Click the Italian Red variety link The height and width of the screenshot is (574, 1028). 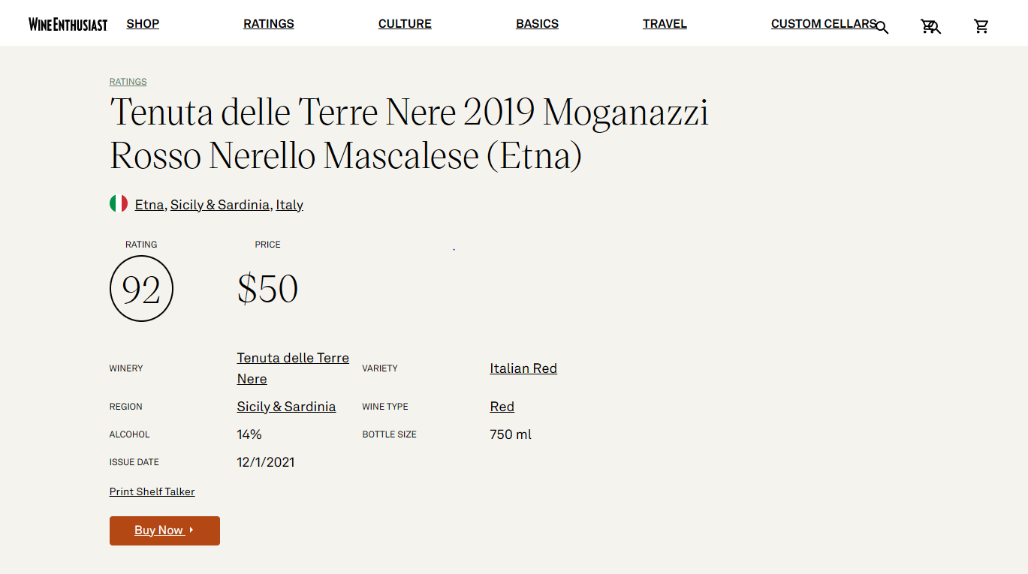(x=523, y=368)
